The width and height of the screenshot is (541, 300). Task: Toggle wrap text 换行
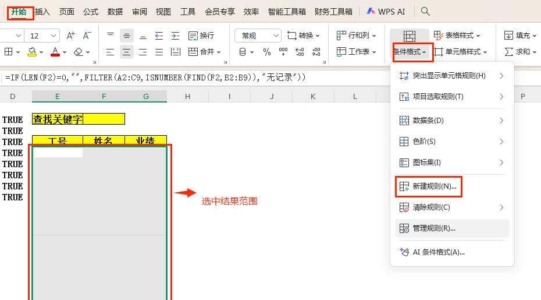click(x=201, y=36)
